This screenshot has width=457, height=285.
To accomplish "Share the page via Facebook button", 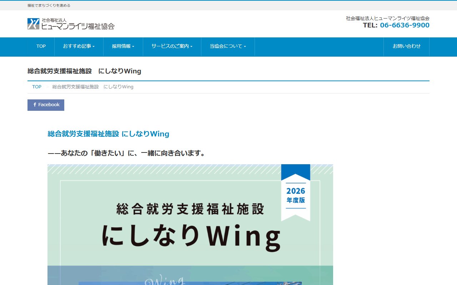I will point(46,105).
